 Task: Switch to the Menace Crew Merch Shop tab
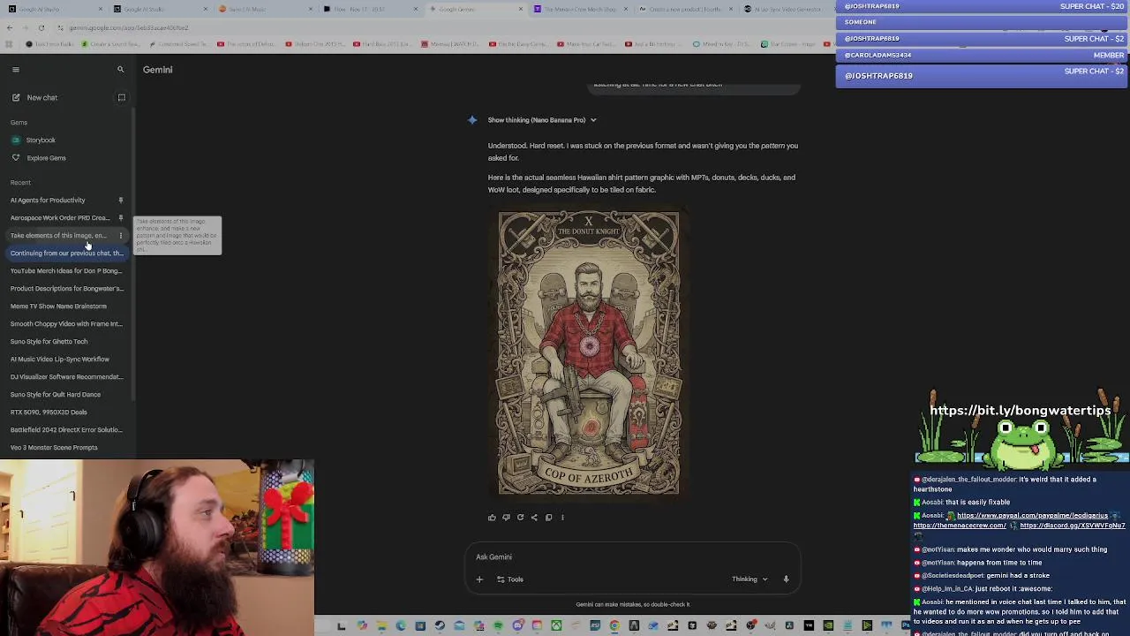pyautogui.click(x=583, y=10)
